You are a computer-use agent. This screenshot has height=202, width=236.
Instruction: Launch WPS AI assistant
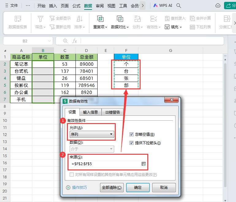[x=163, y=6]
